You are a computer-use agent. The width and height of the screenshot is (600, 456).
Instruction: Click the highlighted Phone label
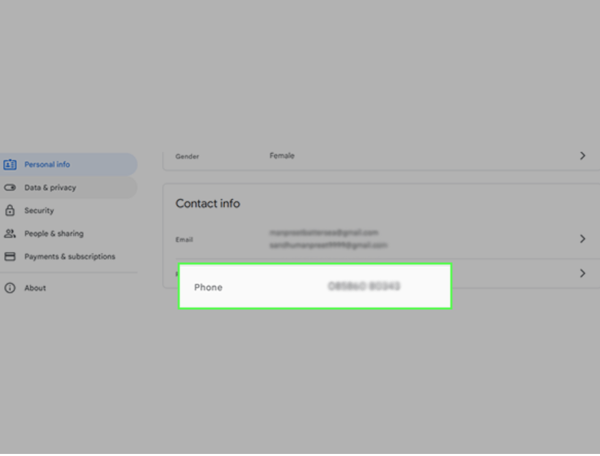coord(208,287)
